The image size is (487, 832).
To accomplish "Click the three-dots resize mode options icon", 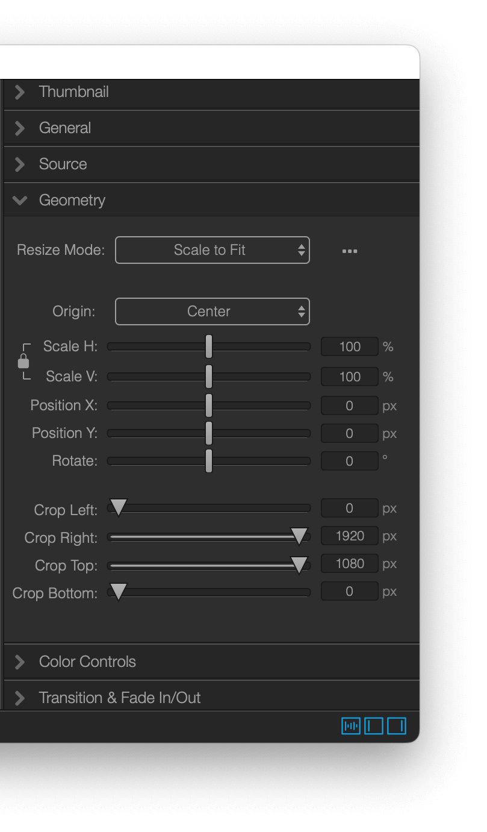I will point(350,251).
